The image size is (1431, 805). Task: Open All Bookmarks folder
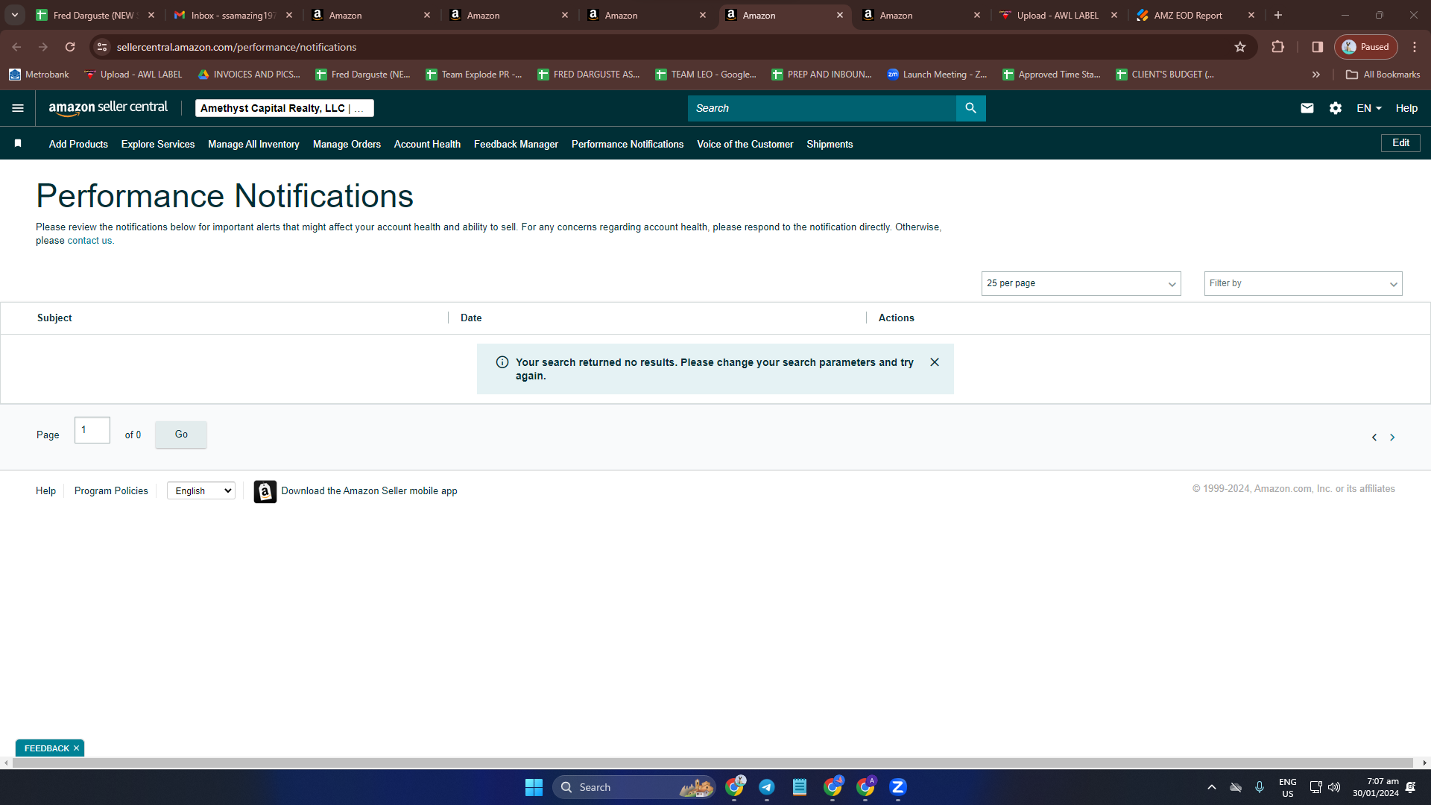coord(1383,75)
